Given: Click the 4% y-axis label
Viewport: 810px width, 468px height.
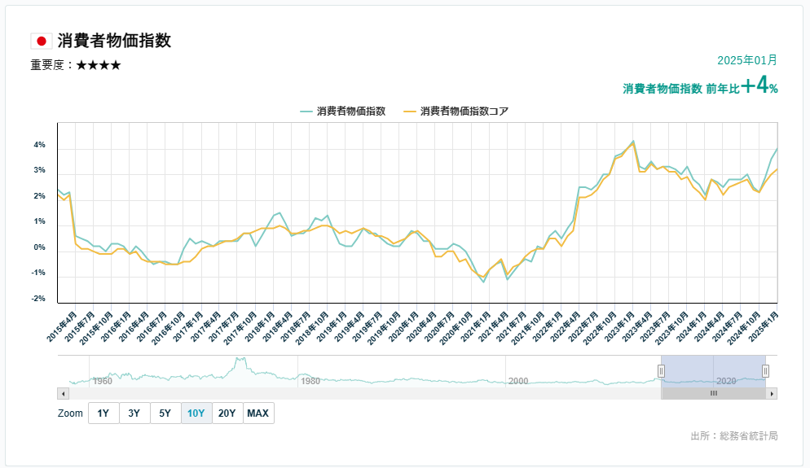Looking at the screenshot, I should [39, 145].
